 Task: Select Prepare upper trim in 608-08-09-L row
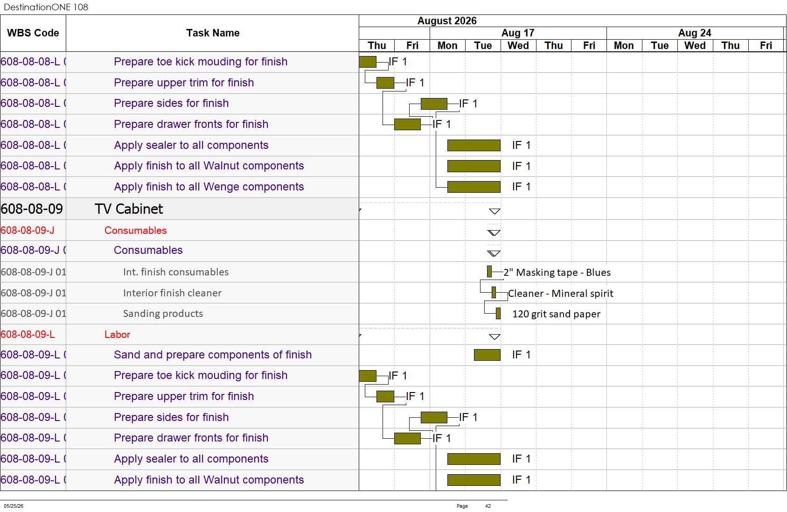184,396
